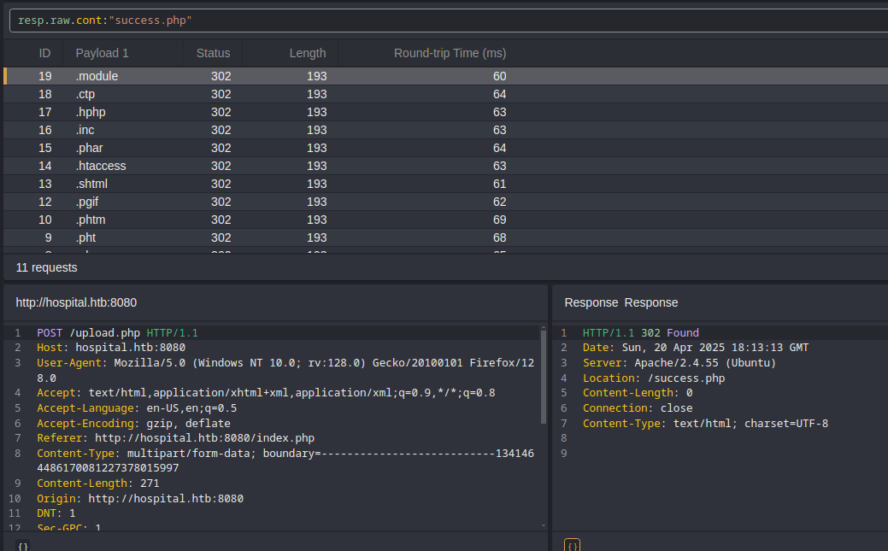888x551 pixels.
Task: Toggle request pretty-print braces icon
Action: pyautogui.click(x=23, y=546)
